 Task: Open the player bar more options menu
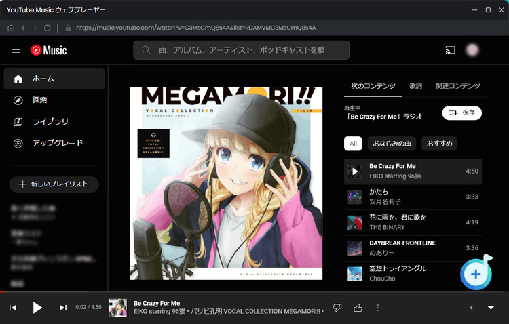coord(377,308)
